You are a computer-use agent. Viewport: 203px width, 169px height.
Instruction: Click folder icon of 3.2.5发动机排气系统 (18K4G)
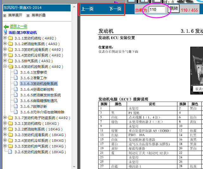tap(10, 146)
